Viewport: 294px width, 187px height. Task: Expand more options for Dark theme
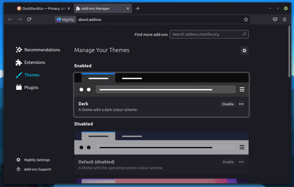click(241, 104)
